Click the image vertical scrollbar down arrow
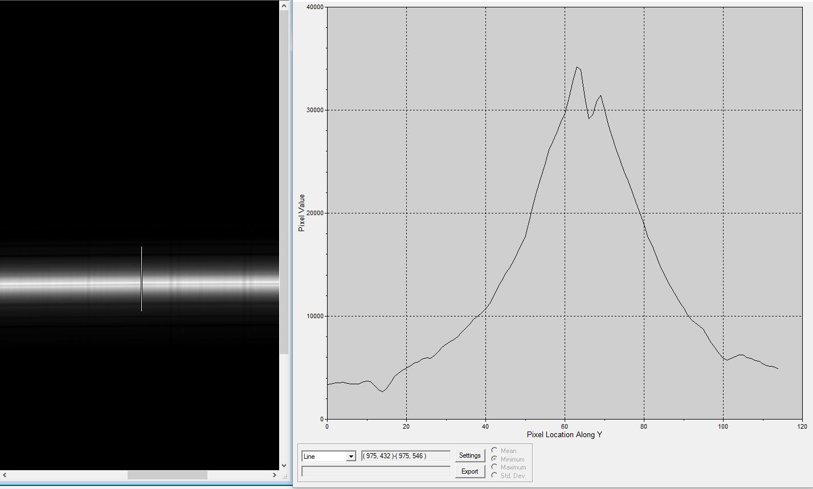 coord(284,466)
